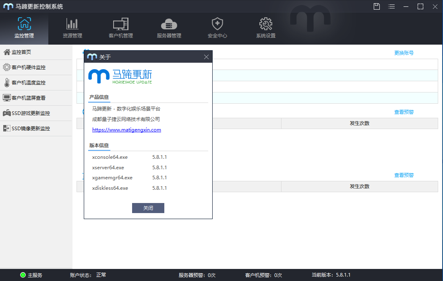Open the title bar list menu icon
Image resolution: width=443 pixels, height=281 pixels.
tap(391, 6)
